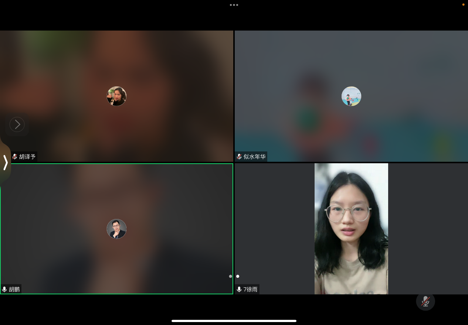468x325 pixels.
Task: Select 似水年华's profile avatar
Action: 351,96
